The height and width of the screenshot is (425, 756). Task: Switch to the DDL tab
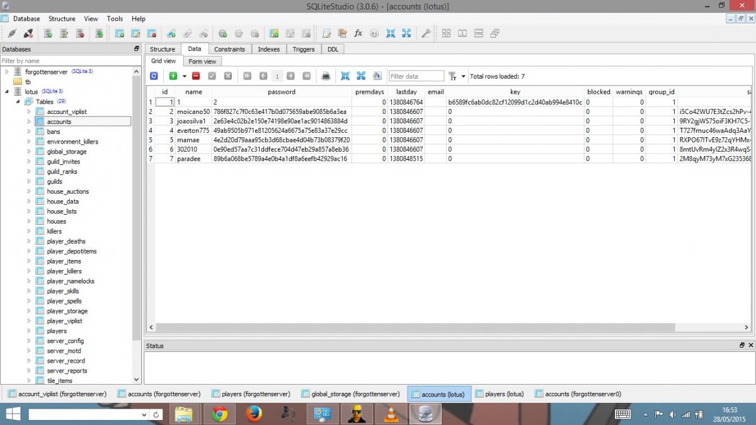point(333,49)
